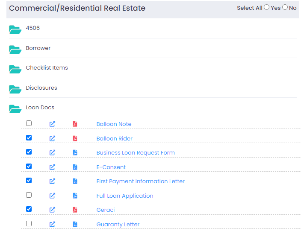Uncheck the Geraci checkbox

[29, 209]
